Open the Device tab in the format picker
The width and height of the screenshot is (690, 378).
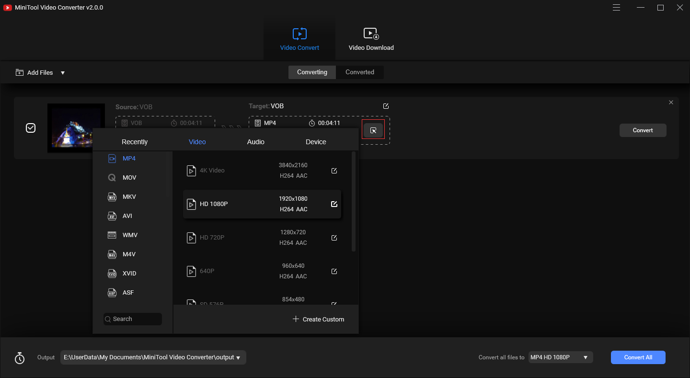pos(316,142)
